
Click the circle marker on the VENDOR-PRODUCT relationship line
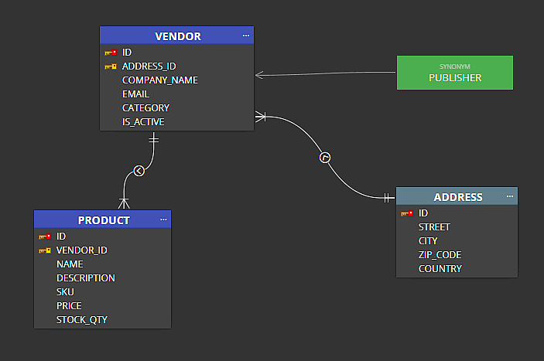[x=139, y=171]
